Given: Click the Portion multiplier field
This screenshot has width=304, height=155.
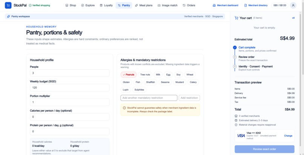Looking at the screenshot, I should coord(70,102).
